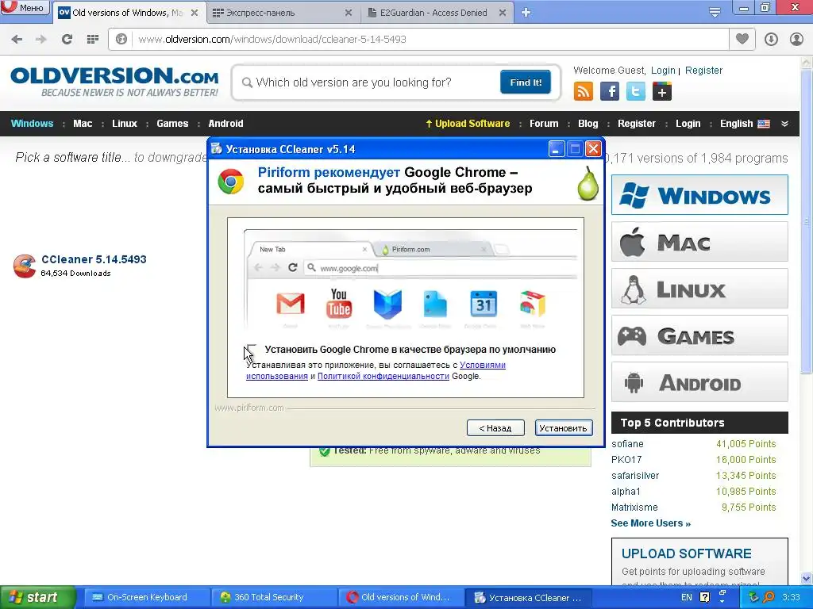Open Speed Dial grid icon
813x609 pixels.
[93, 39]
